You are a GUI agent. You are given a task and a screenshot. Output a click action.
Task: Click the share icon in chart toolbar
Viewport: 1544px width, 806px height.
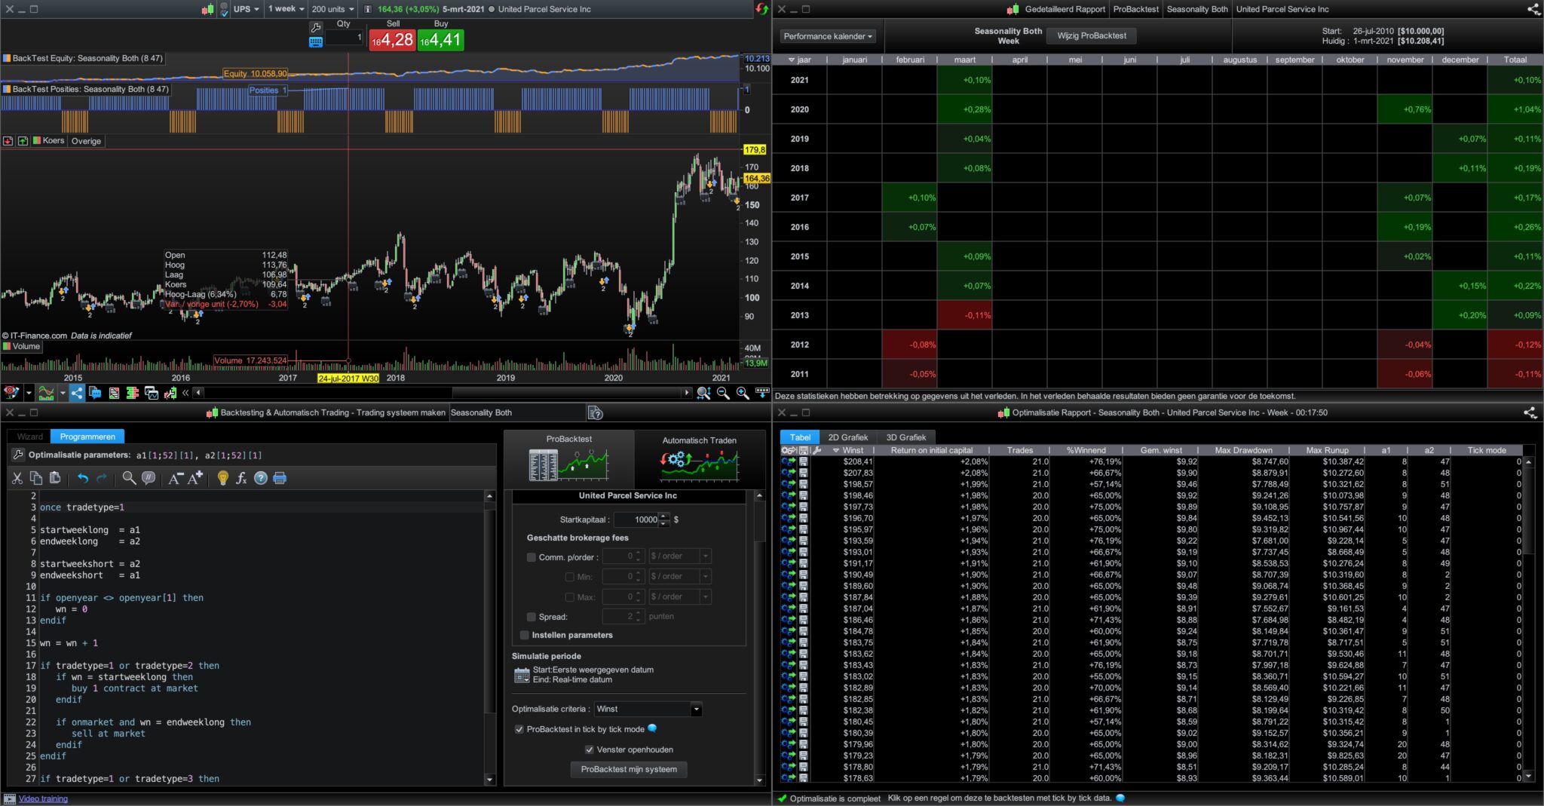click(77, 393)
